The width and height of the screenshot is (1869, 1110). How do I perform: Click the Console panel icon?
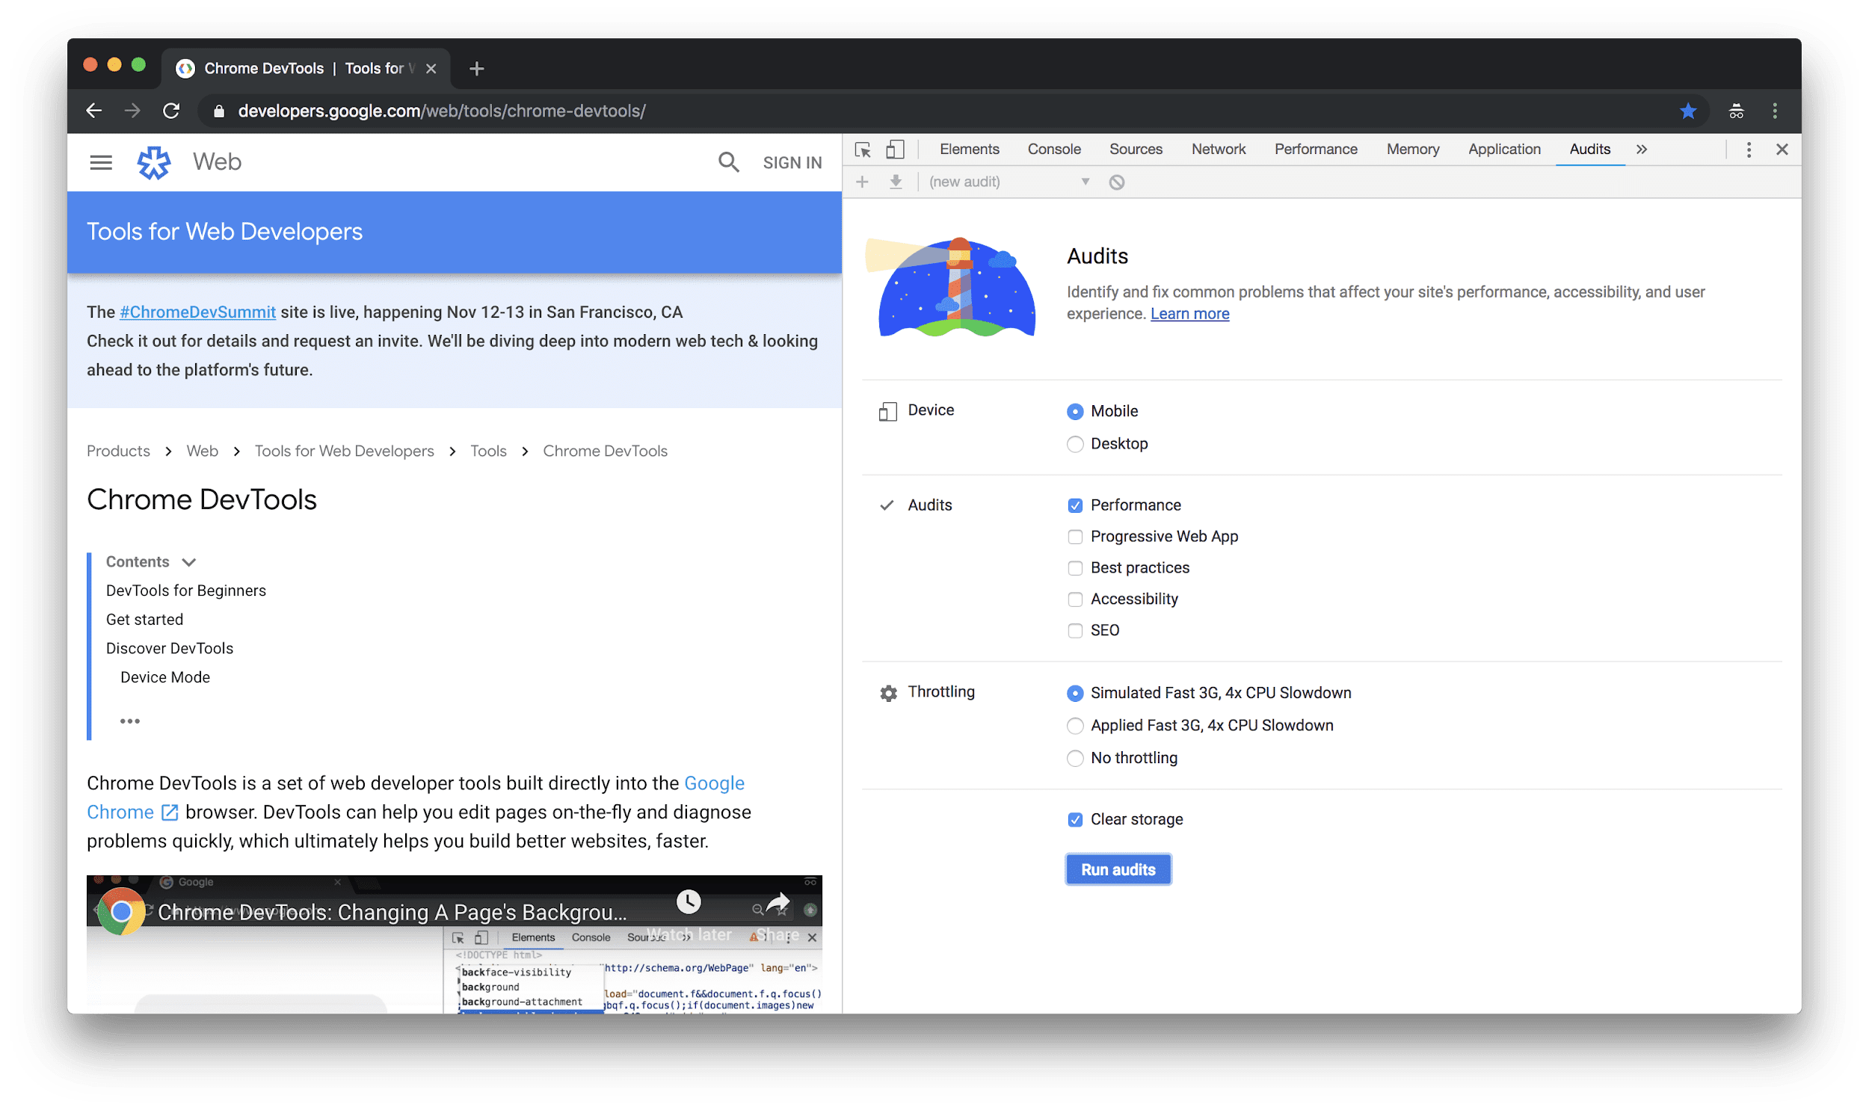tap(1053, 149)
